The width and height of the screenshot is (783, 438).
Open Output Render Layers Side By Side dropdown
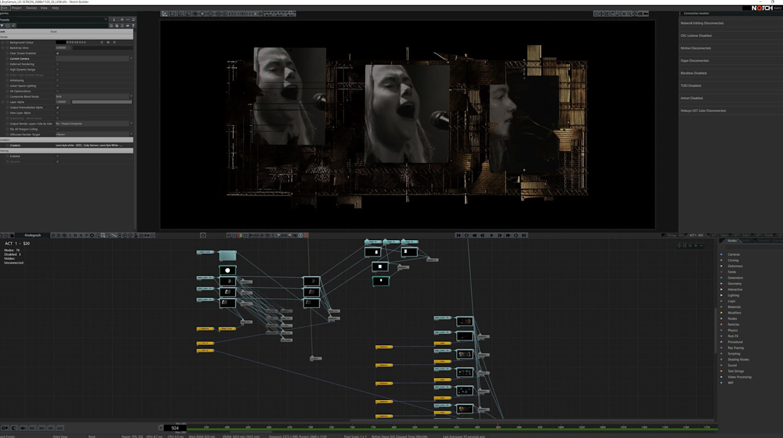[94, 123]
